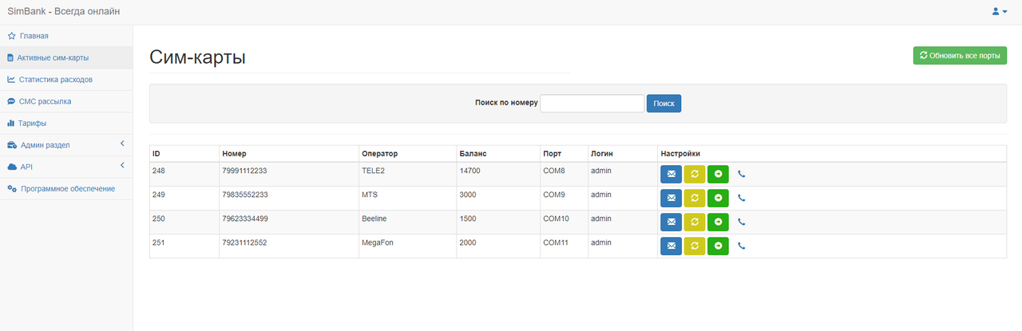Open the Тарифы sidebar item
Viewport: 1022px width, 331px height.
[x=32, y=124]
